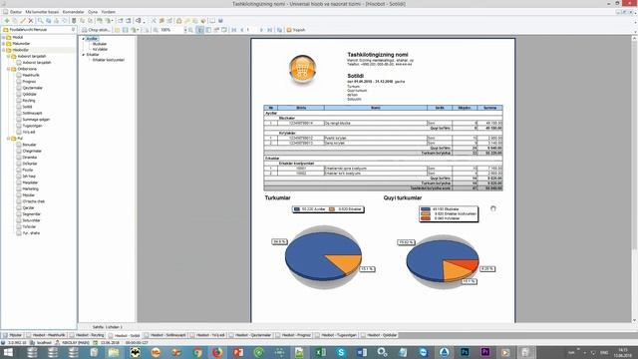Image resolution: width=638 pixels, height=359 pixels.
Task: Click the green plus Add icon
Action: [x=7, y=20]
